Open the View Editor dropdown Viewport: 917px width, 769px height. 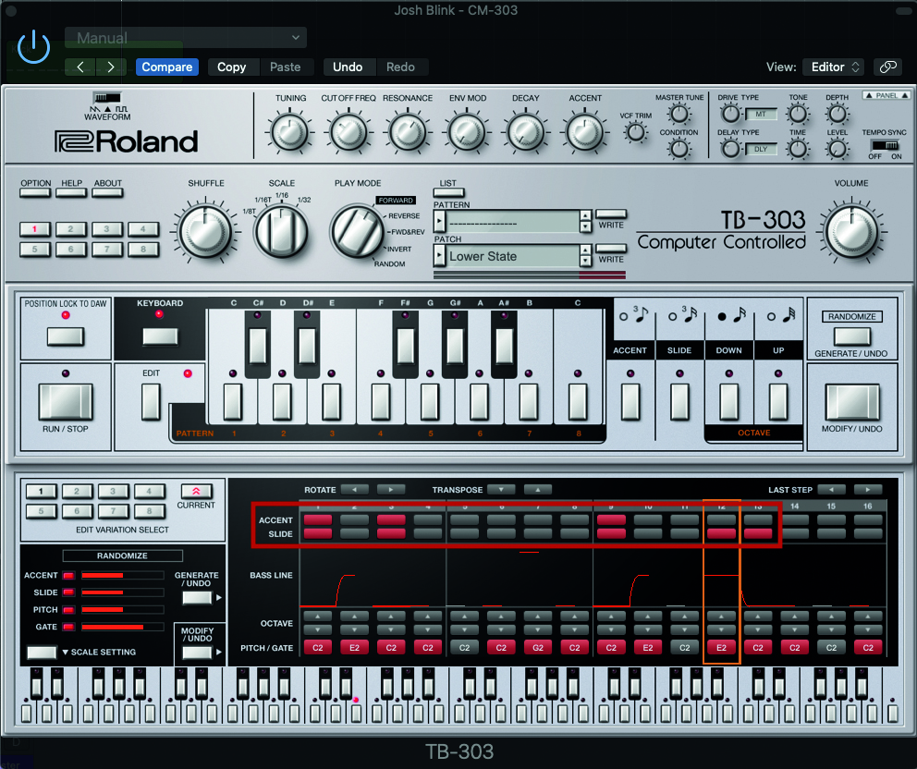tap(835, 67)
